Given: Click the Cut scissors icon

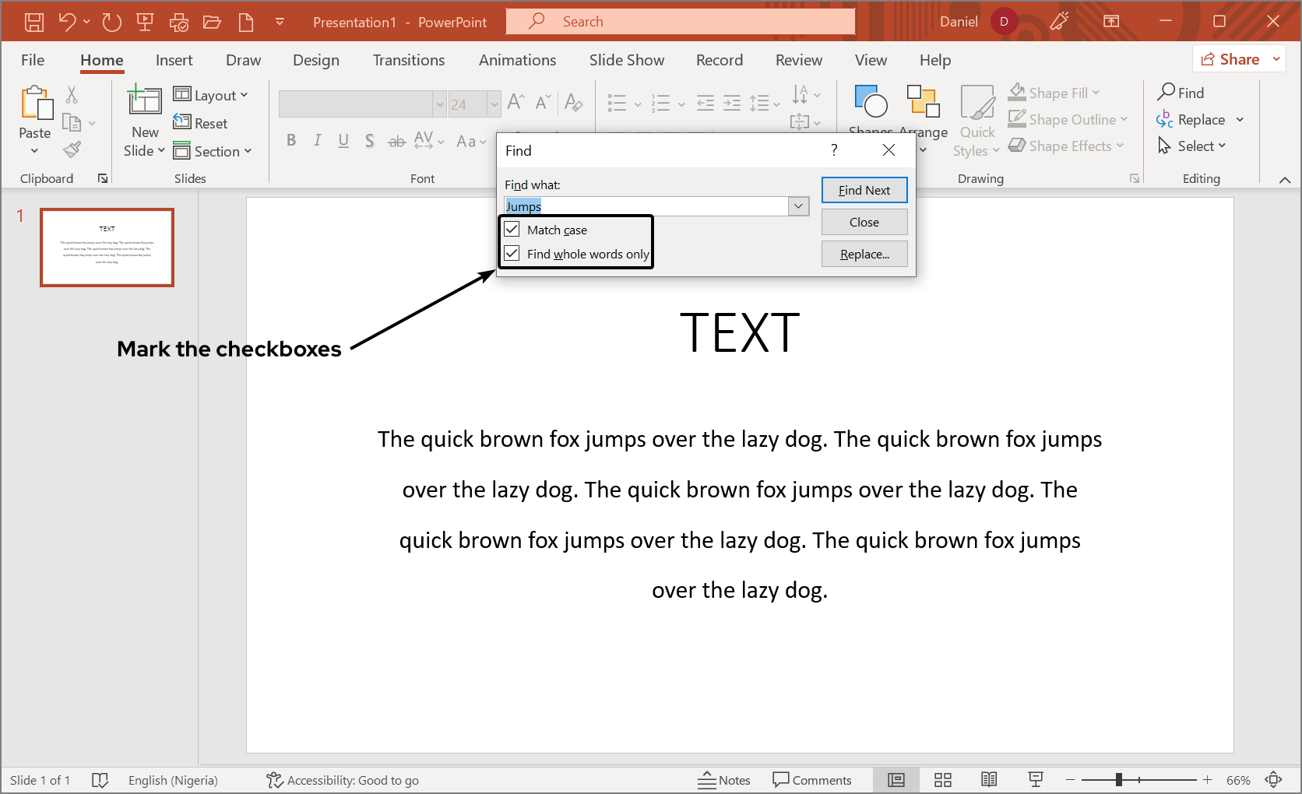Looking at the screenshot, I should [x=72, y=95].
